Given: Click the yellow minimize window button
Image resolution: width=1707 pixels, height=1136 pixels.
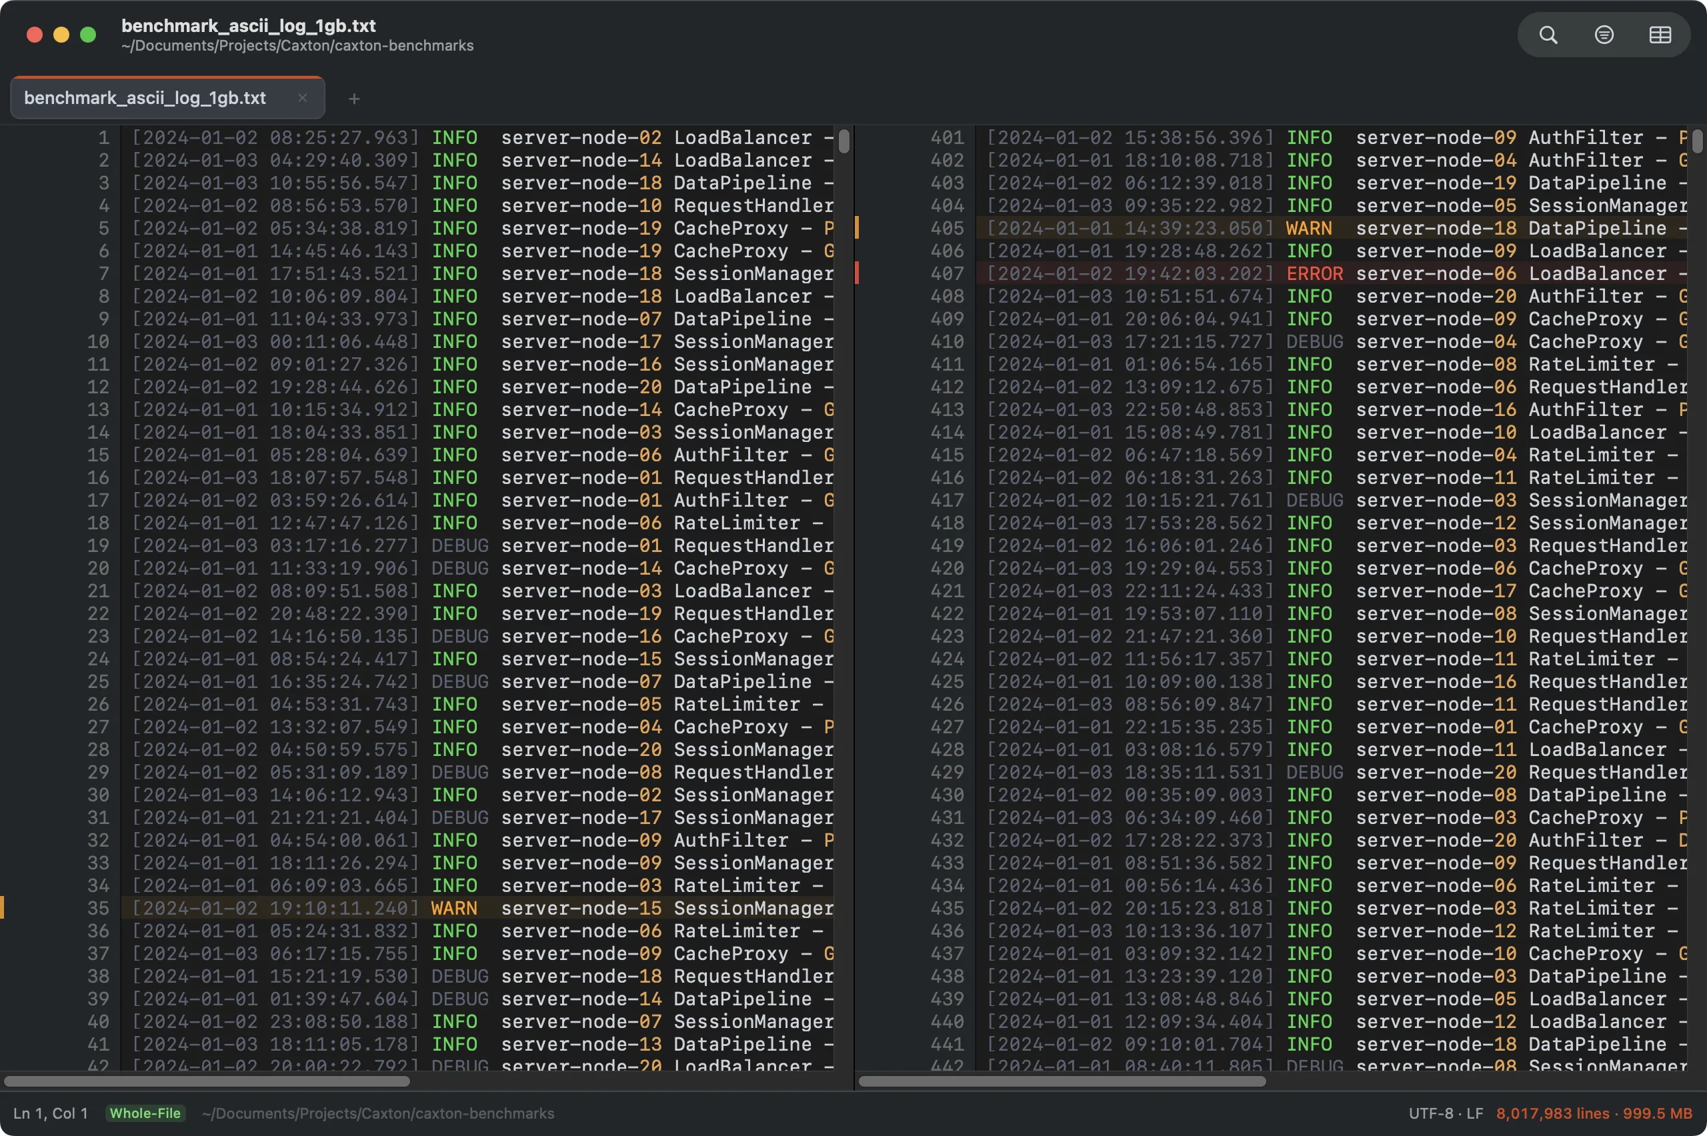Looking at the screenshot, I should (x=61, y=35).
